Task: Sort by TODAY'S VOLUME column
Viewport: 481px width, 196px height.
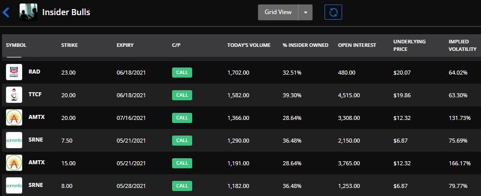Action: pyautogui.click(x=249, y=45)
